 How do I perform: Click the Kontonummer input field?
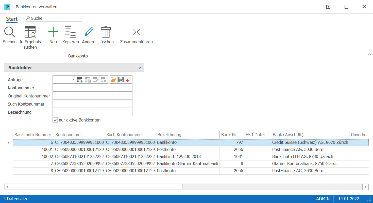tap(92, 88)
